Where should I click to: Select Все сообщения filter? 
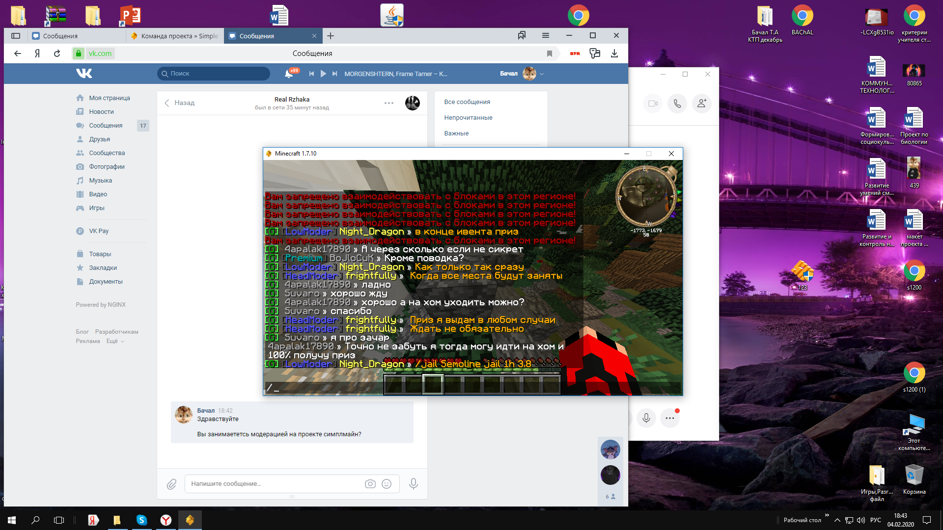(467, 102)
